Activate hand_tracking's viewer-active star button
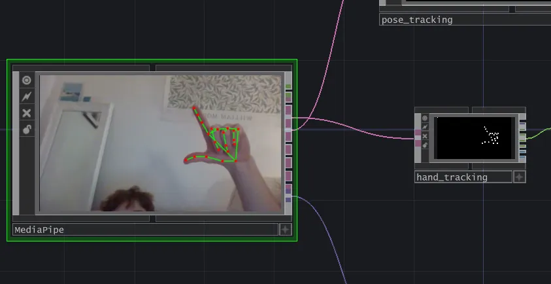551x284 pixels. [520, 177]
